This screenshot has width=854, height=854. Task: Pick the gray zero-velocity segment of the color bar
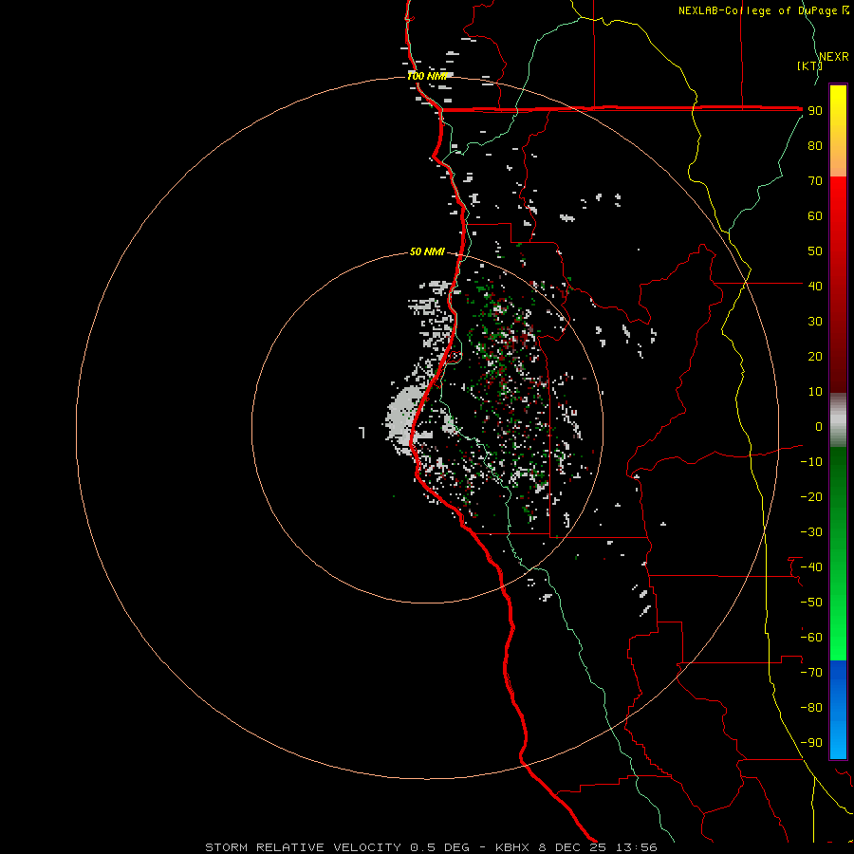click(x=838, y=420)
